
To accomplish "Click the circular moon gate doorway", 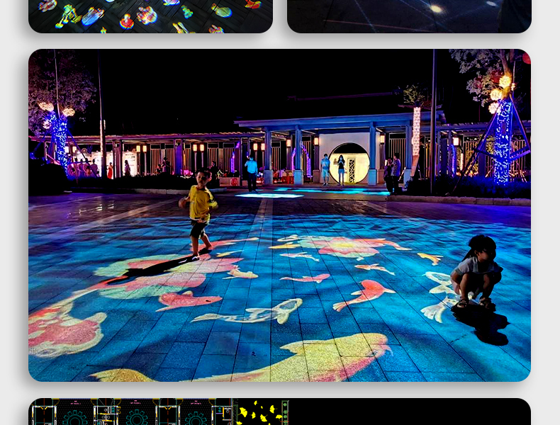I will point(349,163).
